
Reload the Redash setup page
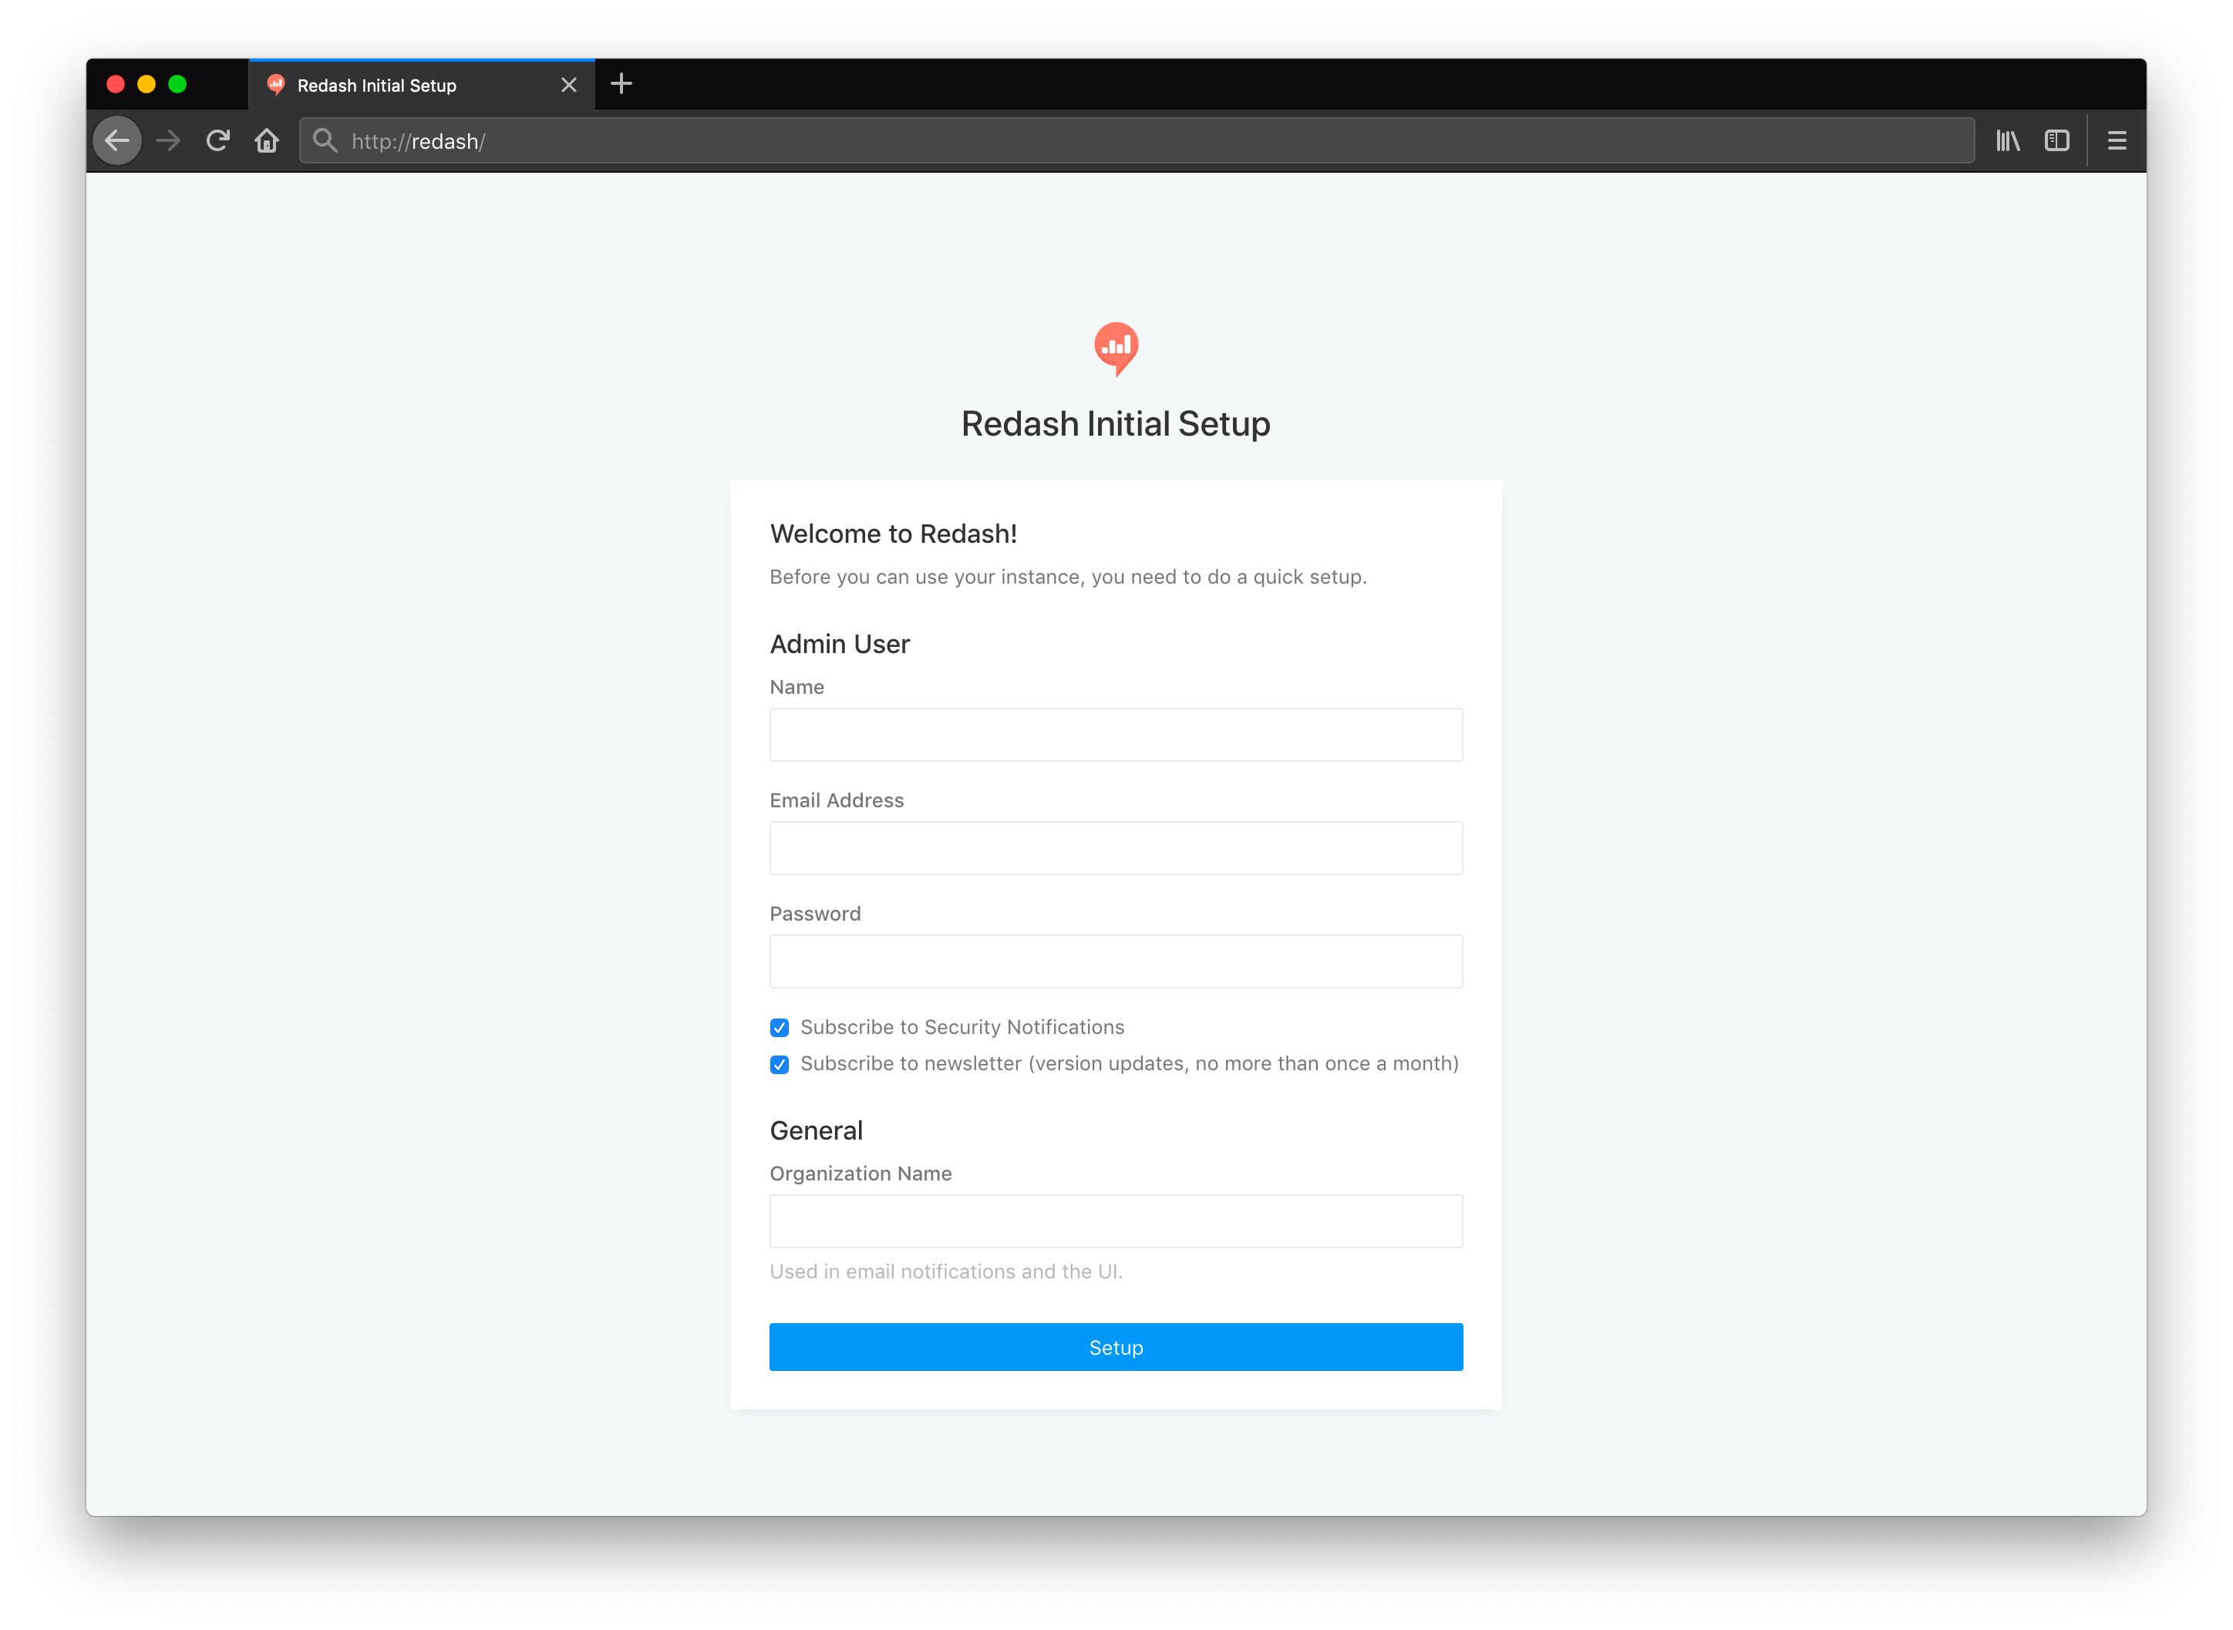[218, 140]
